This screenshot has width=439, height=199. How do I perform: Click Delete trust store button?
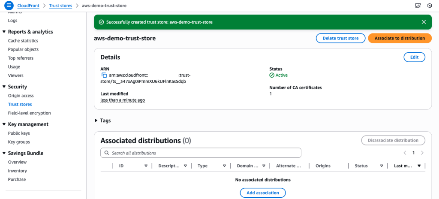pos(341,38)
